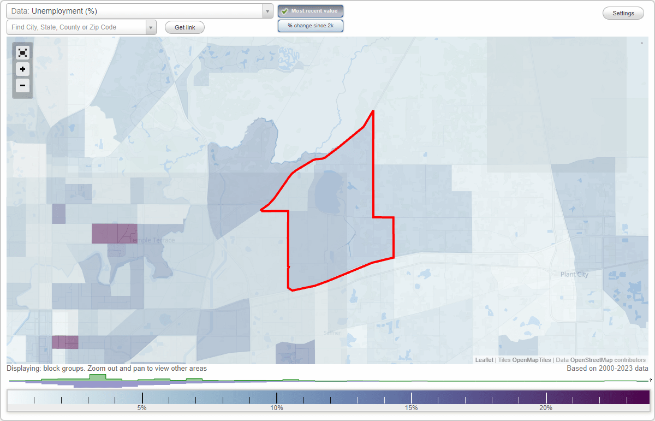This screenshot has width=655, height=421.
Task: Open the Settings button
Action: tap(623, 13)
